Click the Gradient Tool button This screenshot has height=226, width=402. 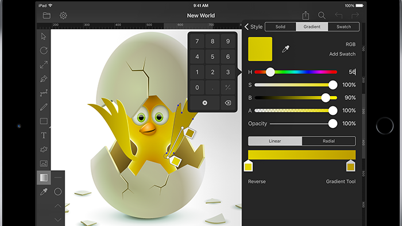(341, 181)
